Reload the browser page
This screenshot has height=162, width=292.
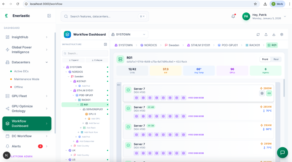(18, 4)
